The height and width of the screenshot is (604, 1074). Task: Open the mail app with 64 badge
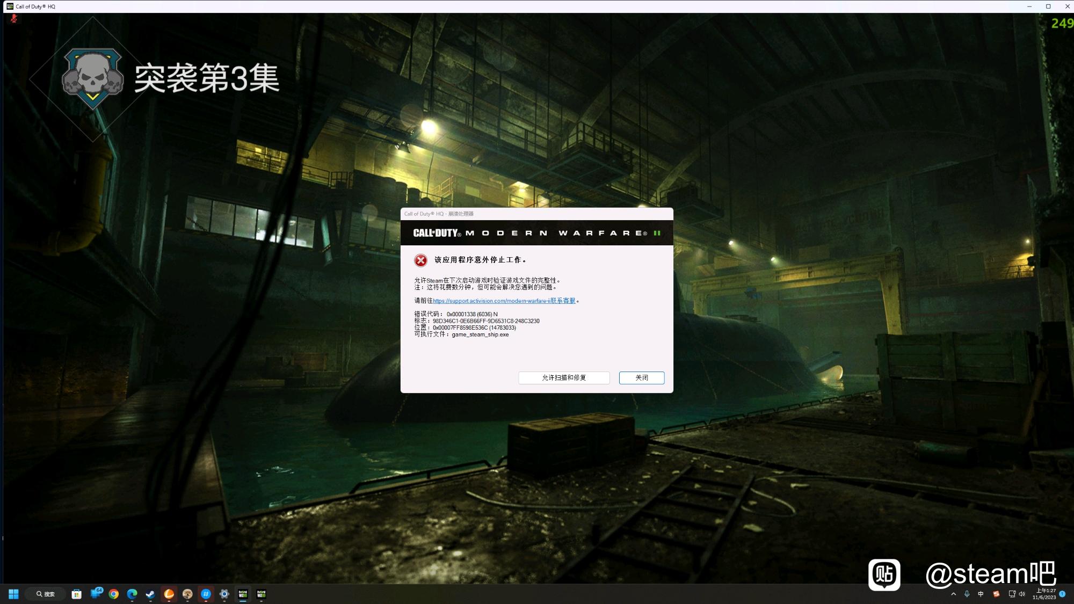point(96,594)
